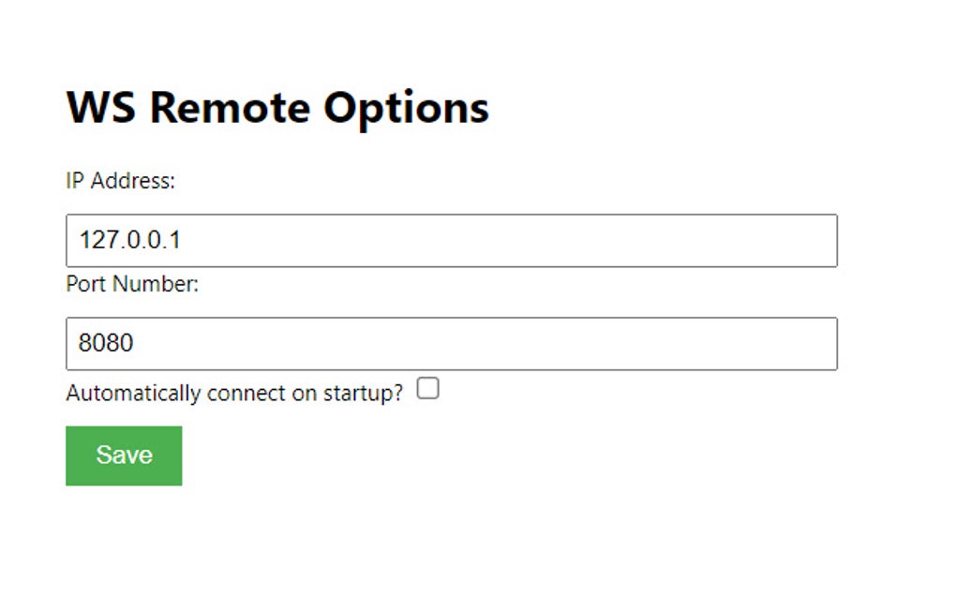Toggle the auto-connect startup checkbox

click(x=427, y=389)
